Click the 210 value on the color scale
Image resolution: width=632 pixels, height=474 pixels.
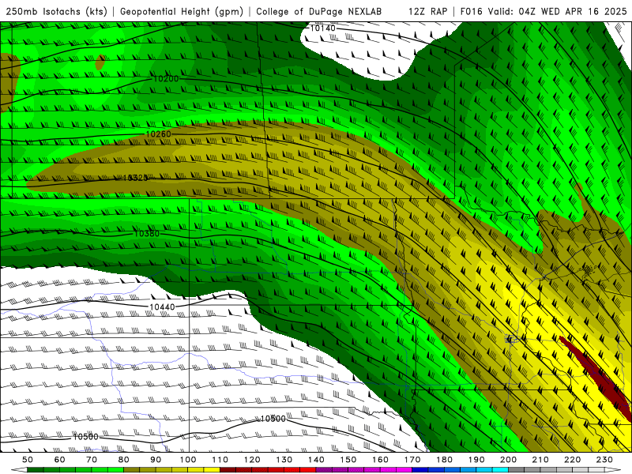[540, 460]
